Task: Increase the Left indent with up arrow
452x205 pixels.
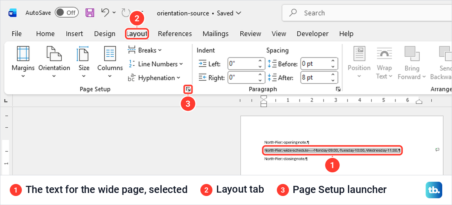Action: click(261, 61)
